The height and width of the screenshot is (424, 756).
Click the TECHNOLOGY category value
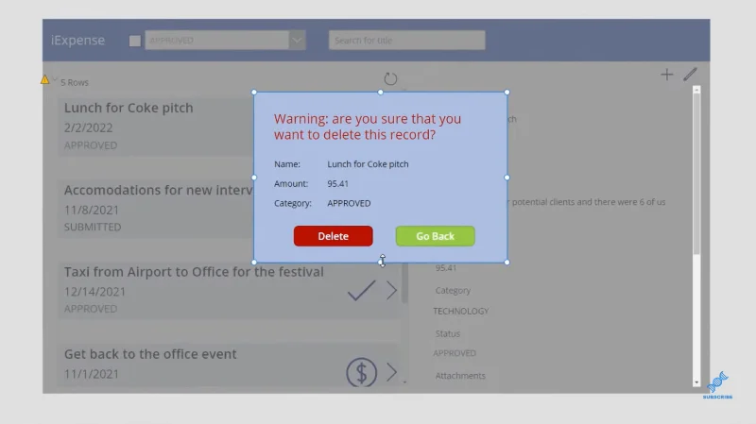point(461,312)
